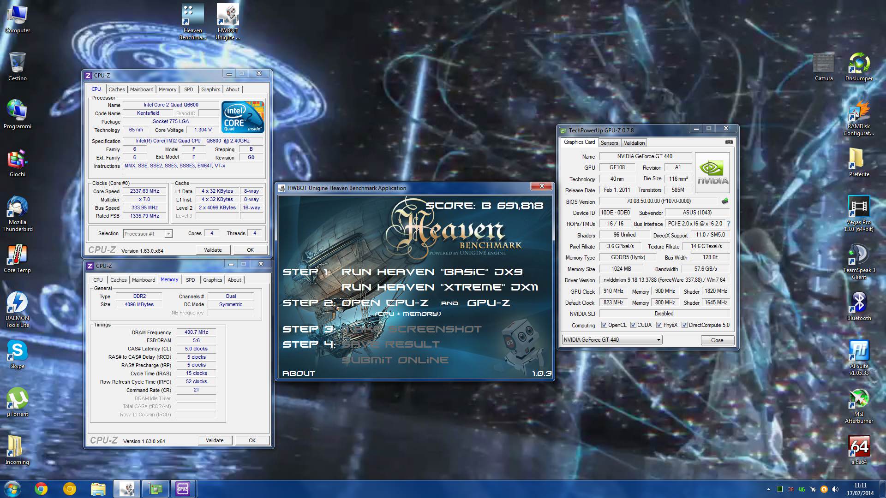Click the GPU-Z BIOS save icon
The height and width of the screenshot is (498, 886).
coord(724,201)
